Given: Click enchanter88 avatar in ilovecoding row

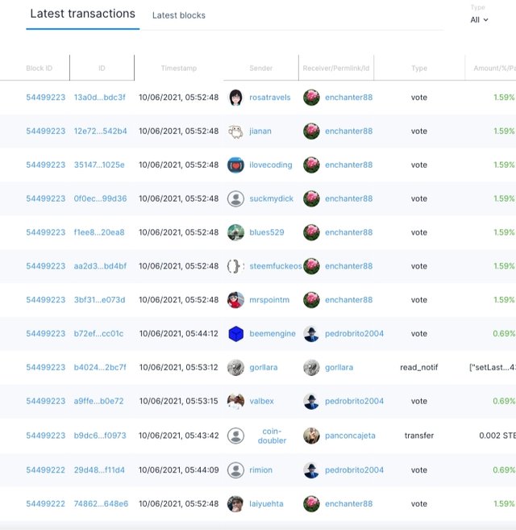Looking at the screenshot, I should click(311, 165).
